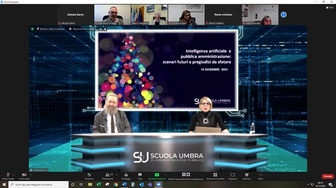
Task: Select Maria Moretti video thumbnail
Action: (x=260, y=15)
